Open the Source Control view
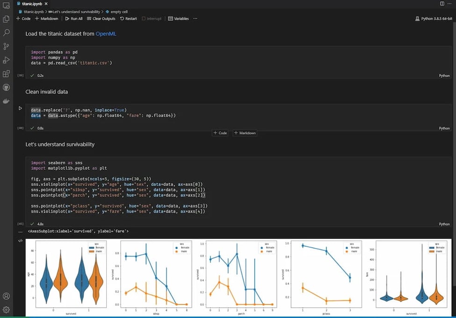The height and width of the screenshot is (318, 456). click(6, 46)
